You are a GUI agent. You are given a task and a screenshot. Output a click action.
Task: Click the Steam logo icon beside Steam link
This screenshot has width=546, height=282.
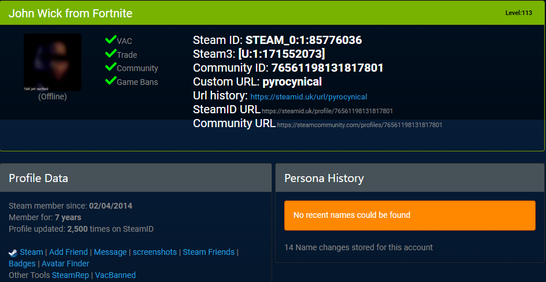click(13, 253)
